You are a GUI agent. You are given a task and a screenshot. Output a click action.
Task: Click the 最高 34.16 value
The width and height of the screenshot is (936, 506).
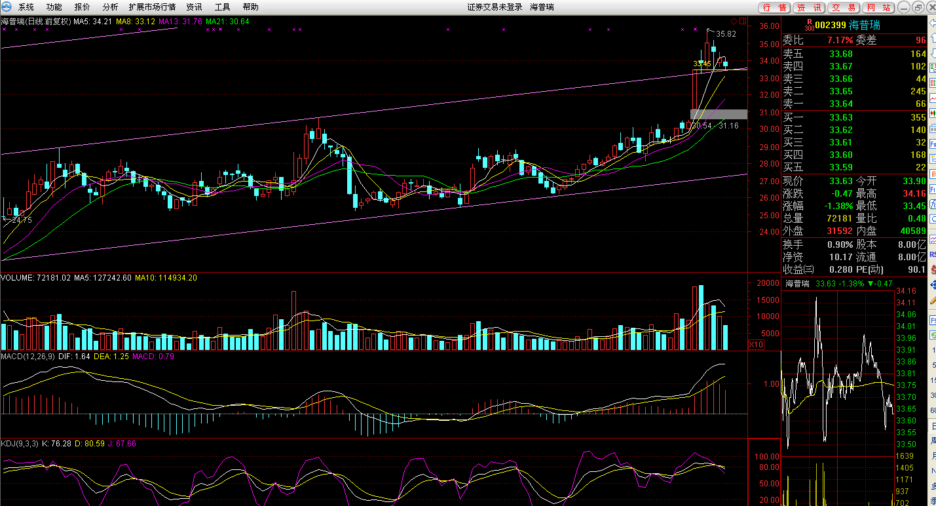coord(914,193)
